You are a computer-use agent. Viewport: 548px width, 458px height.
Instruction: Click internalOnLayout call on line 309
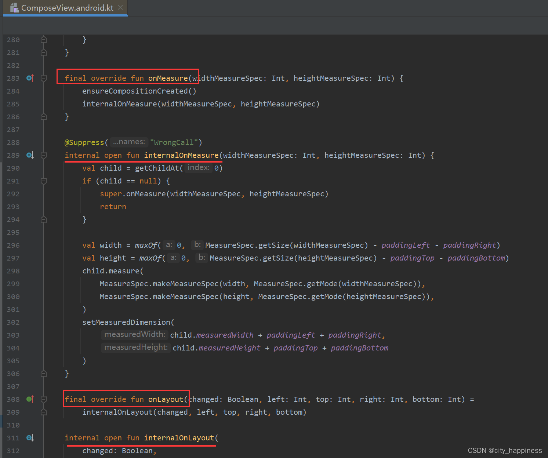click(x=117, y=412)
